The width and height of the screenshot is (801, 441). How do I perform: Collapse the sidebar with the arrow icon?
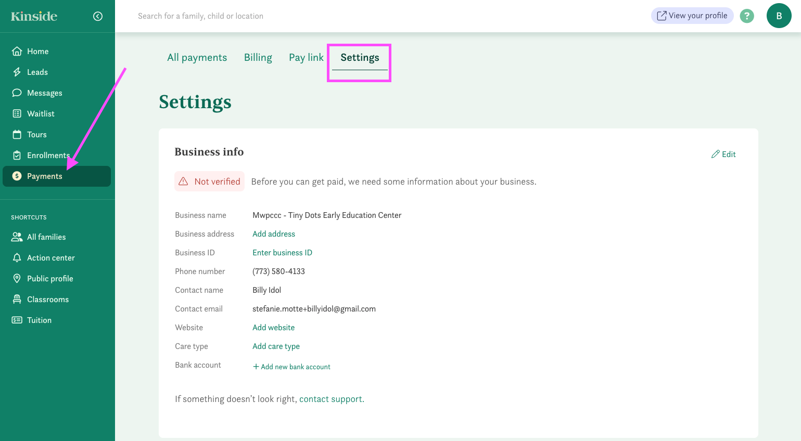coord(98,16)
